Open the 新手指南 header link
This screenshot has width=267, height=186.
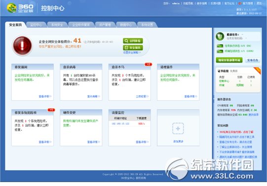click(x=202, y=3)
